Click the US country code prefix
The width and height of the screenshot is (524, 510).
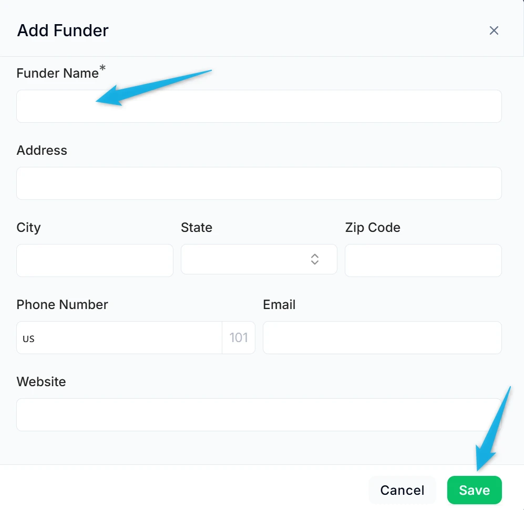29,338
